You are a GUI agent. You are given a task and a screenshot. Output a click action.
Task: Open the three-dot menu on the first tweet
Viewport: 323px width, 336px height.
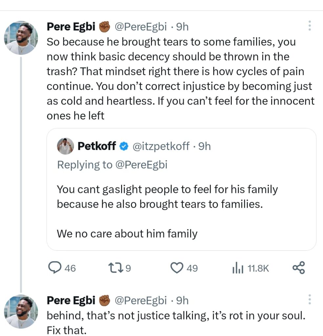310,26
